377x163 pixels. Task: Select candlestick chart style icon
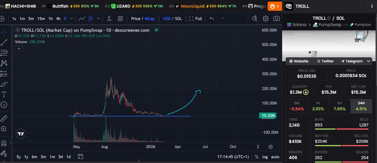[91, 19]
